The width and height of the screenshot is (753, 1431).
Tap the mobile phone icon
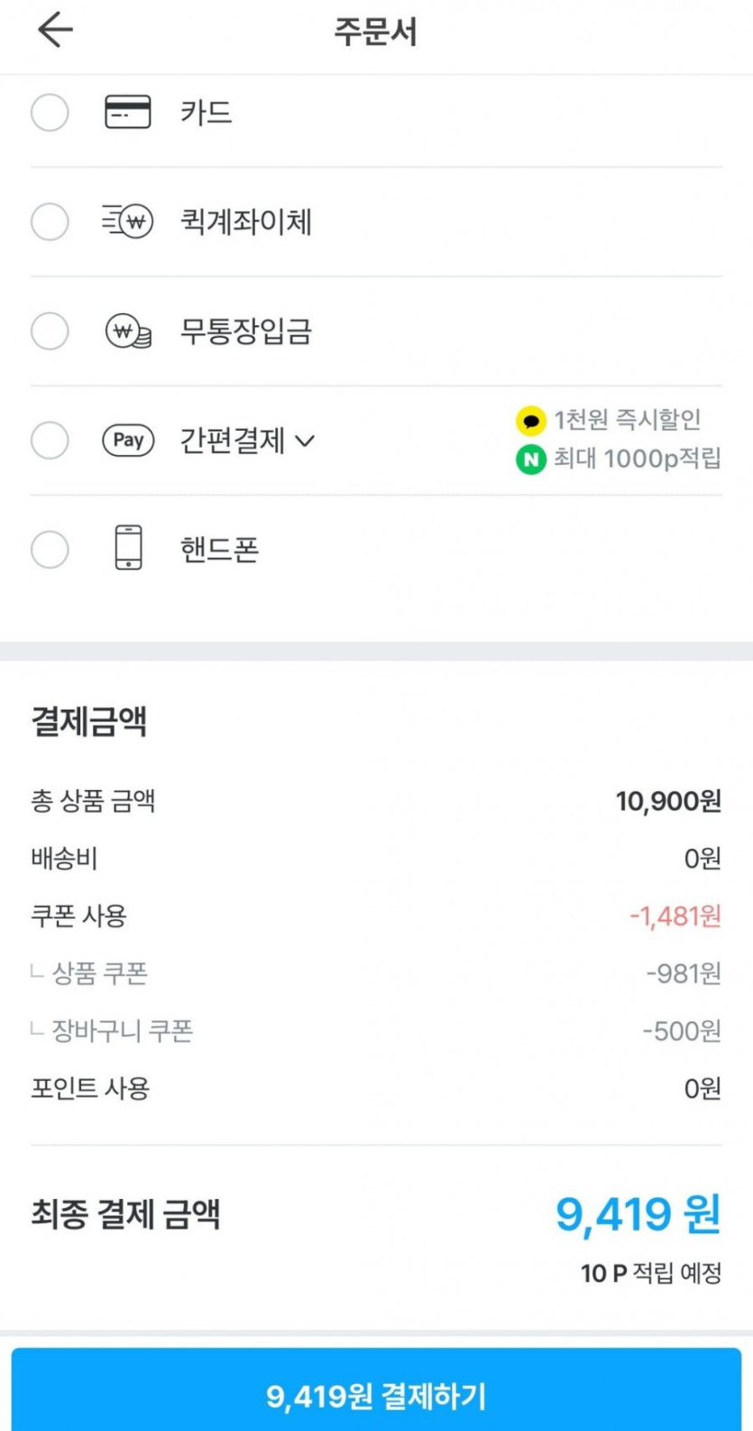click(x=128, y=548)
